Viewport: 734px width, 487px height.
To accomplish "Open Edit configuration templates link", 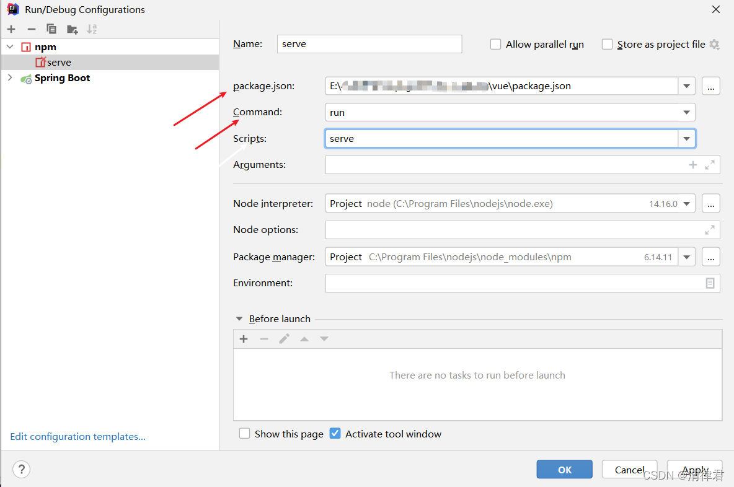I will (77, 436).
